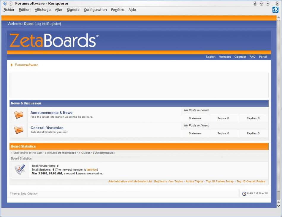Open Top 10 Overall Posters link
This screenshot has width=282, height=217.
tap(251, 181)
